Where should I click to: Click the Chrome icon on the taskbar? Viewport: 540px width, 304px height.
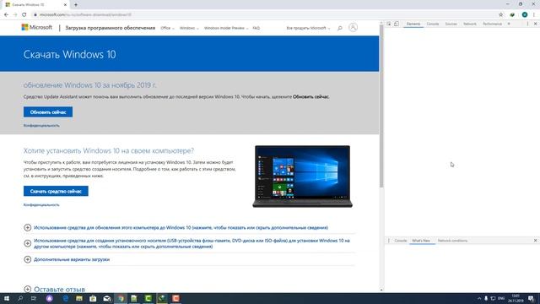click(x=121, y=298)
